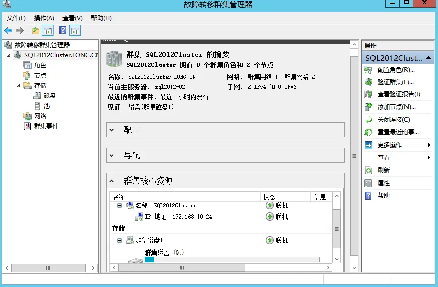Collapse the 群集磁盘1 resource row
Screen dimensions: 438x287
point(119,240)
